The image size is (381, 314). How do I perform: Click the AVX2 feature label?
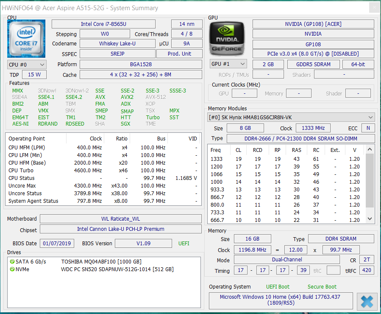click(x=127, y=97)
